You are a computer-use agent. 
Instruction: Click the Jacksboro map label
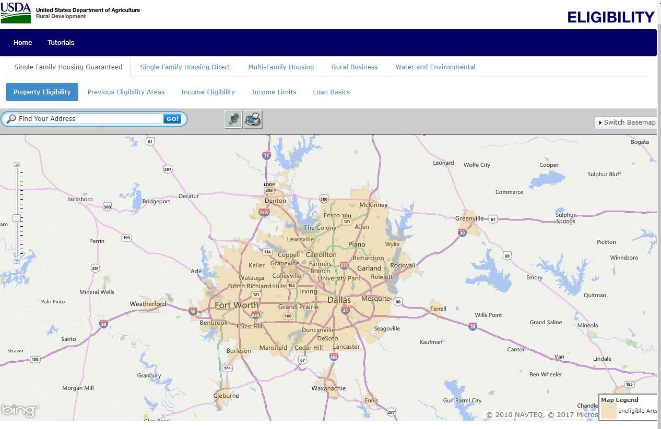(x=80, y=199)
